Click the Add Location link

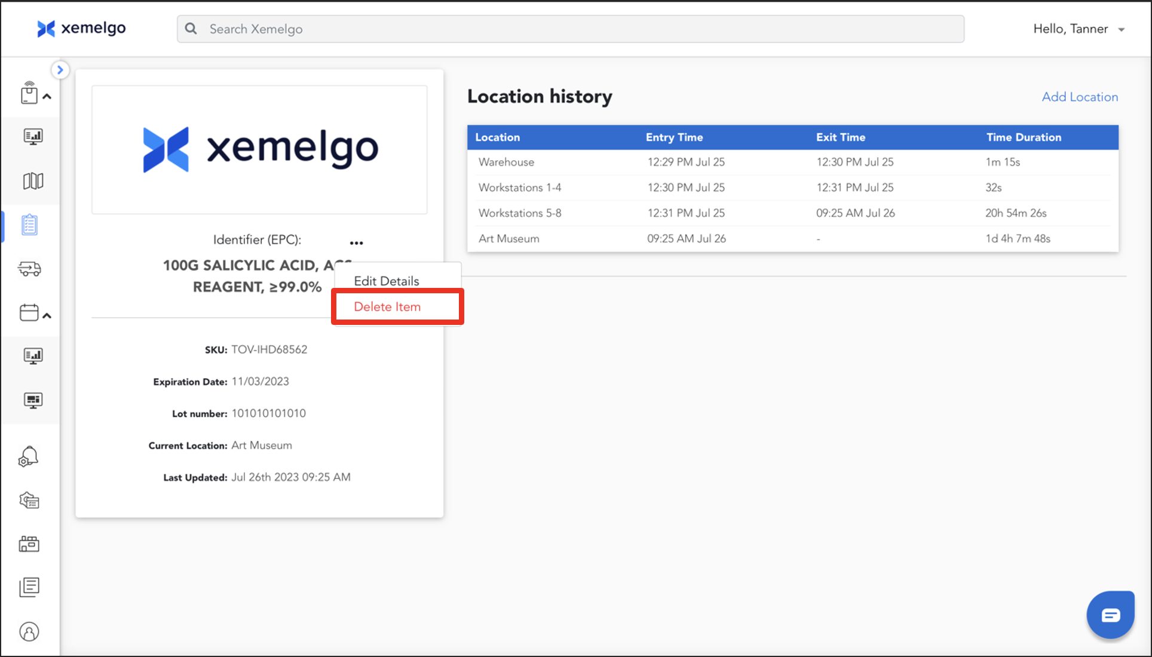[1080, 97]
